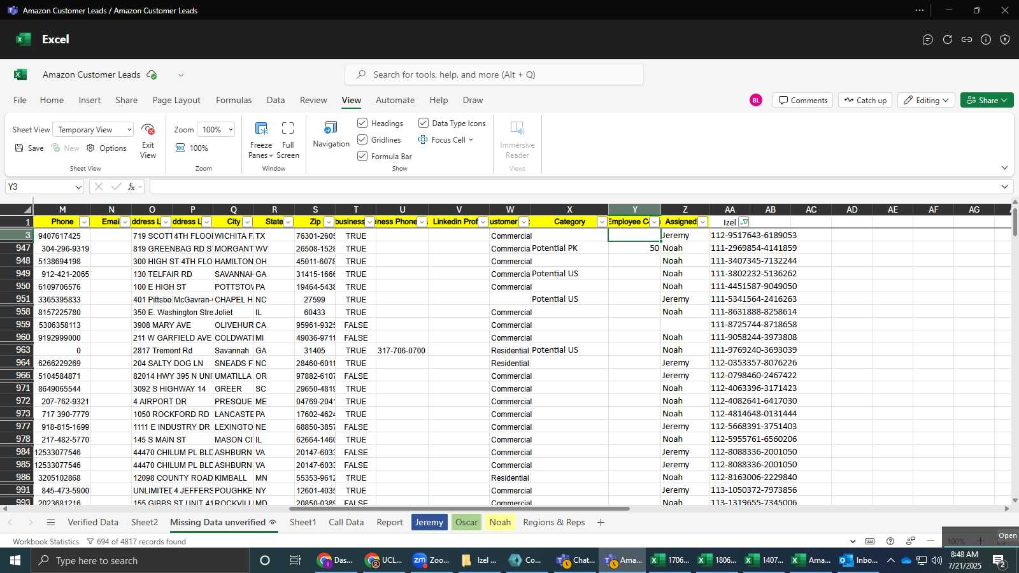
Task: Open the Focus Cell tool
Action: [x=446, y=140]
